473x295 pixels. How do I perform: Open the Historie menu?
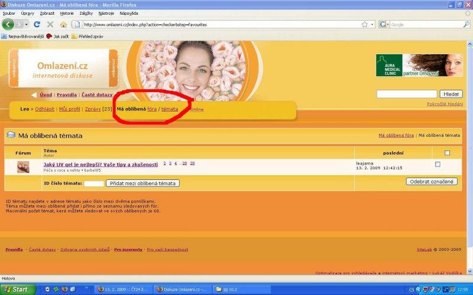point(67,12)
